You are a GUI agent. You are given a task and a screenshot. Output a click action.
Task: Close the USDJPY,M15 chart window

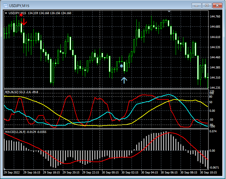[x=217, y=6]
